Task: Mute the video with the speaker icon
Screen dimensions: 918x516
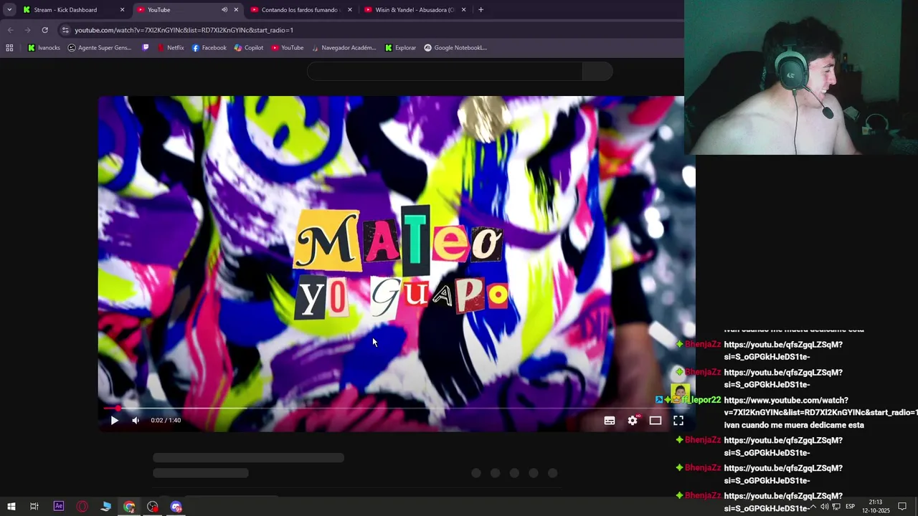Action: (x=136, y=421)
